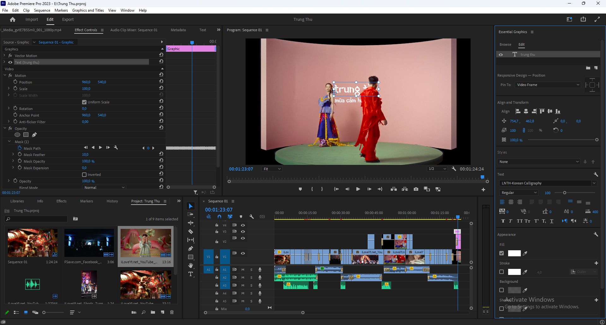Open Graphics and Titles menu
Viewport: 606px width, 325px height.
pyautogui.click(x=88, y=10)
